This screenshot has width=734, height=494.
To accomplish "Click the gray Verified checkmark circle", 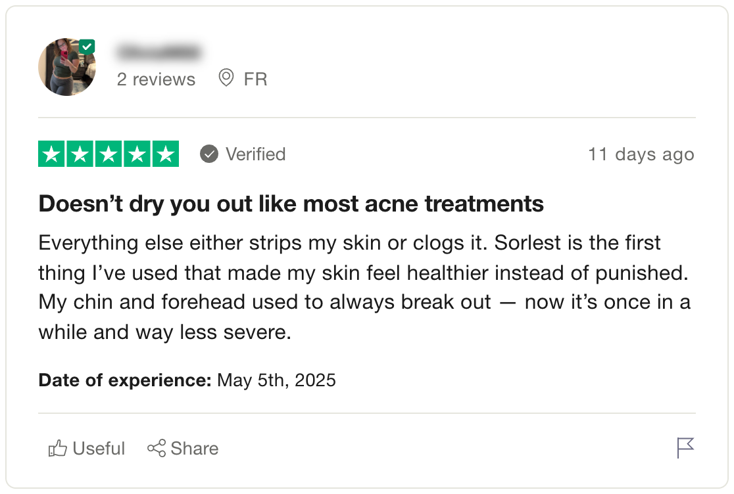I will pos(209,154).
